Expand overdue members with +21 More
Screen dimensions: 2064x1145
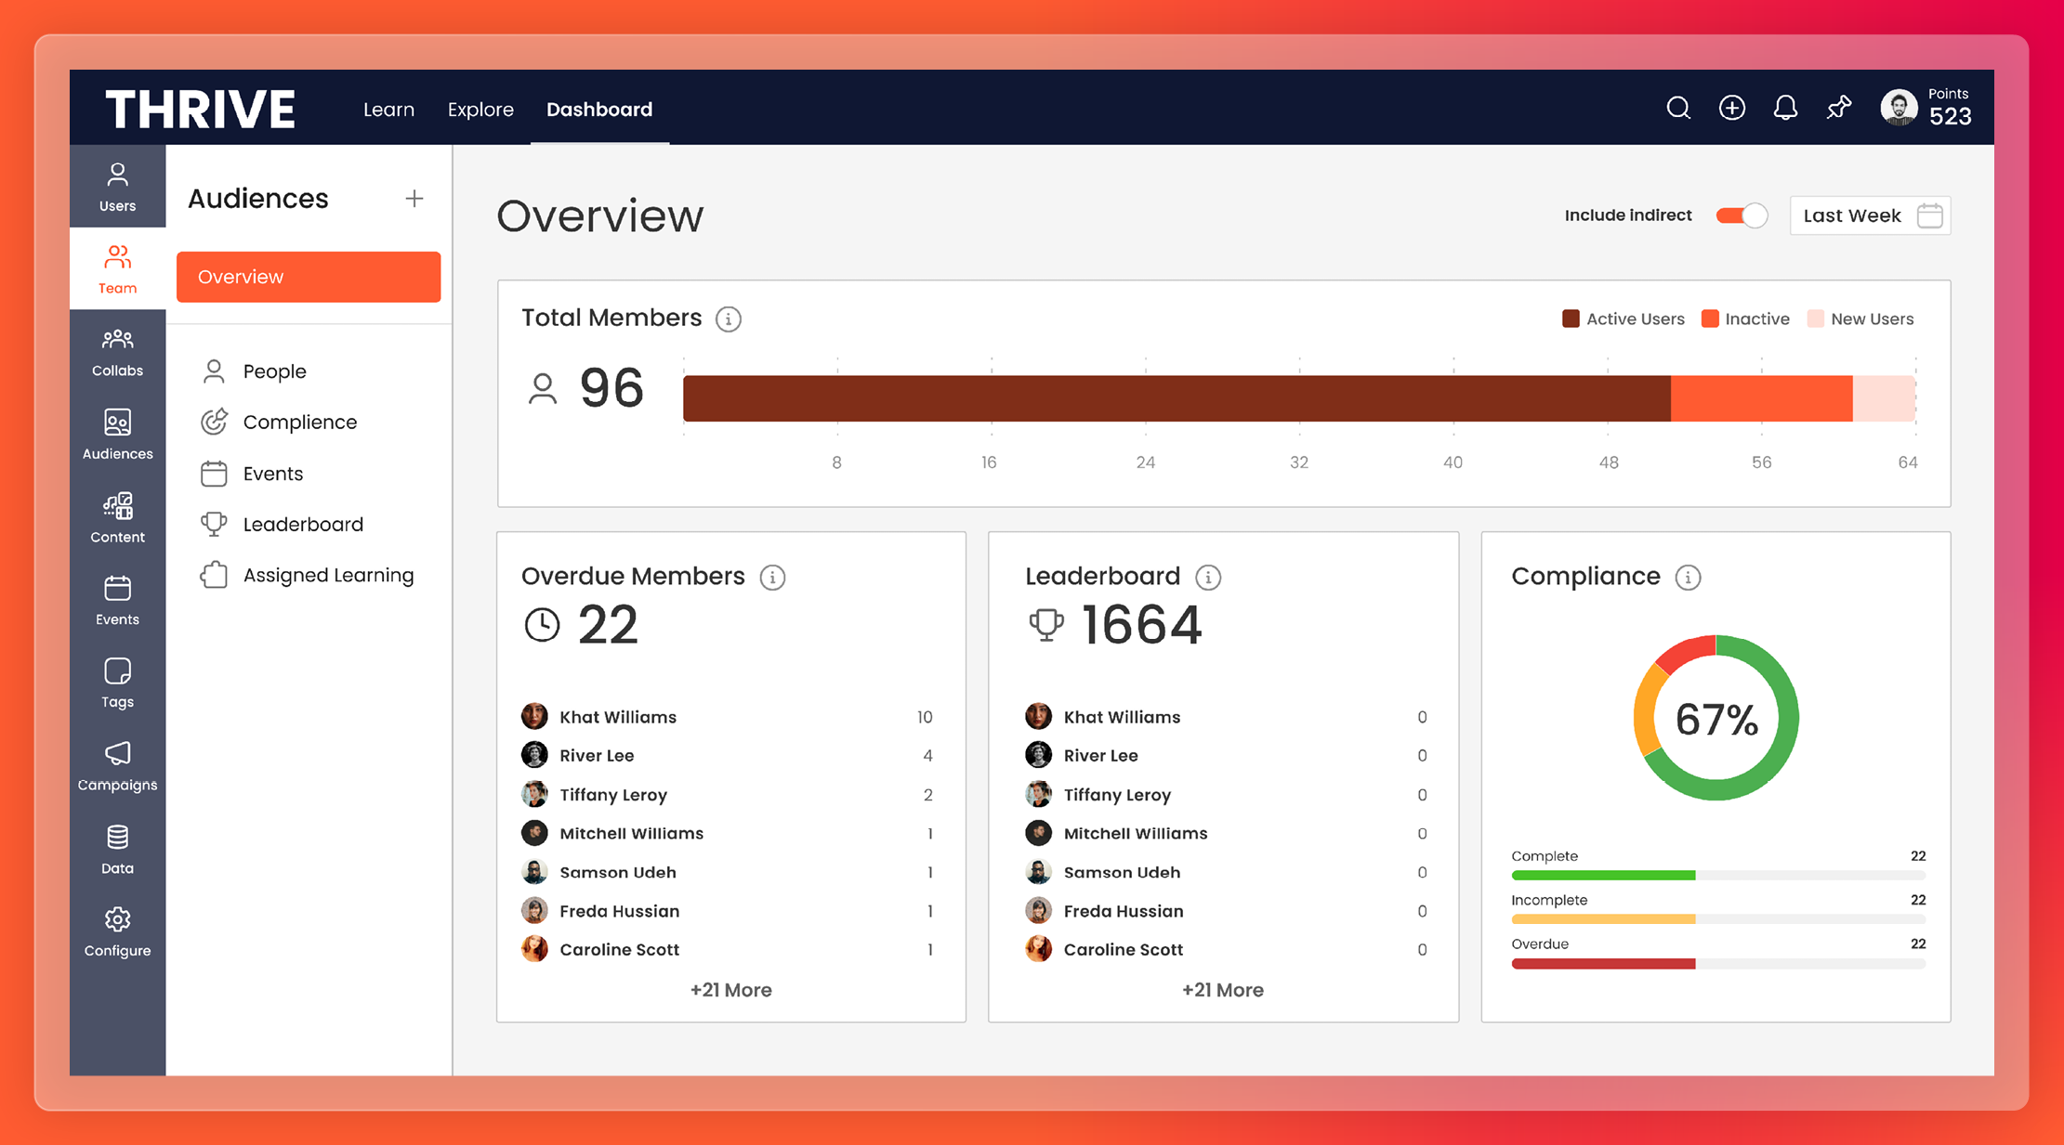(730, 990)
